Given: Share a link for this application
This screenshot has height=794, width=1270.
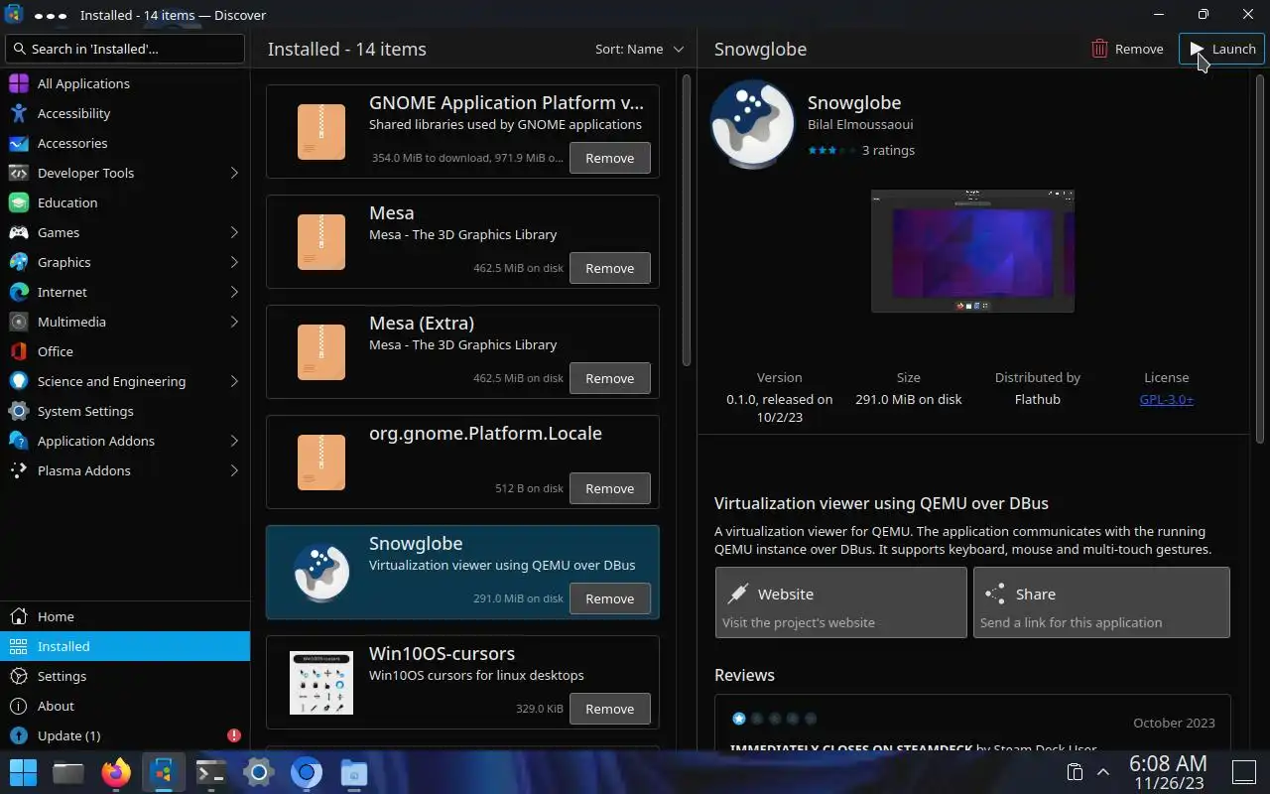Looking at the screenshot, I should coord(1101,602).
